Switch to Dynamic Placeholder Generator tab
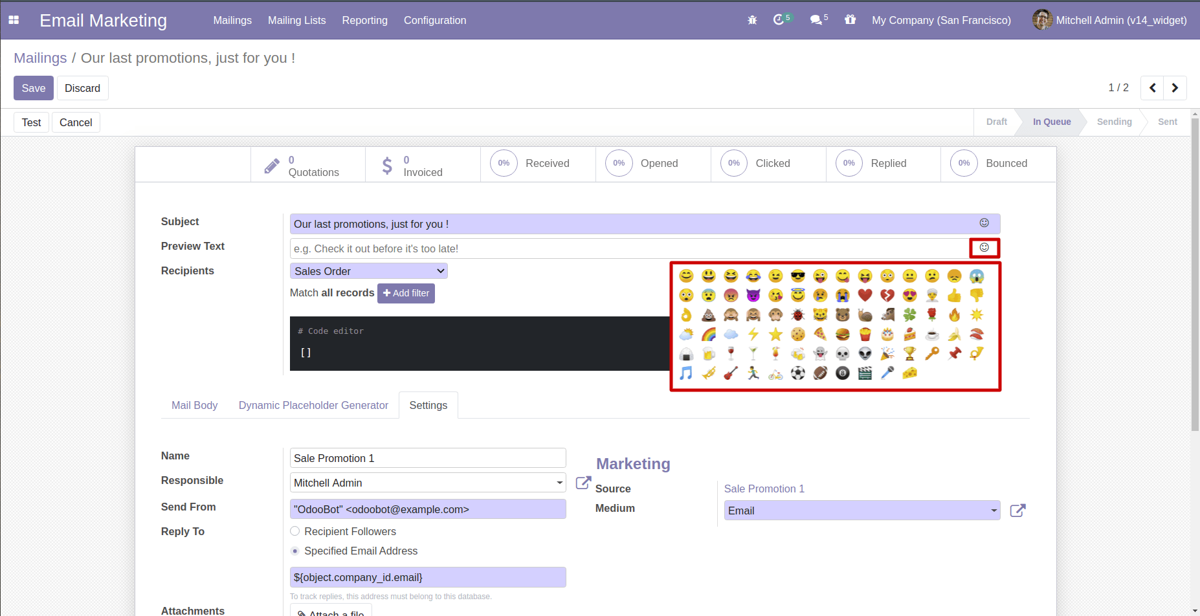The height and width of the screenshot is (616, 1200). click(x=313, y=405)
